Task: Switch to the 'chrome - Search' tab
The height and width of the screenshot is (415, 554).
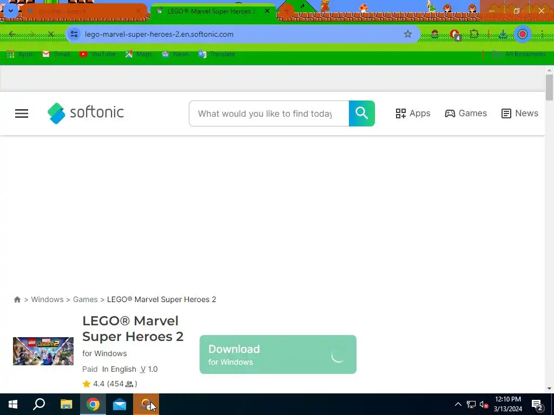Action: (83, 11)
